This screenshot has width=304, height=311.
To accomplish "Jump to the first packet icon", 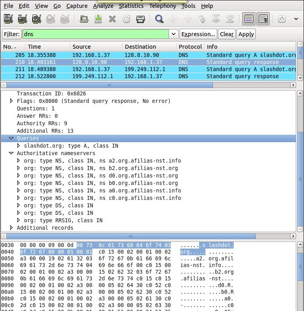I will click(216, 19).
